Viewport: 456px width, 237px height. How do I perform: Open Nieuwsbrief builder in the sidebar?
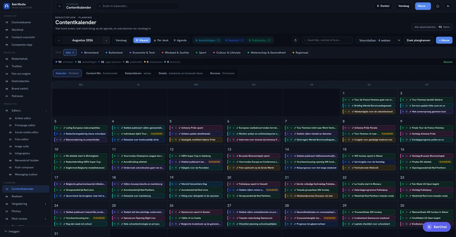coord(28,160)
